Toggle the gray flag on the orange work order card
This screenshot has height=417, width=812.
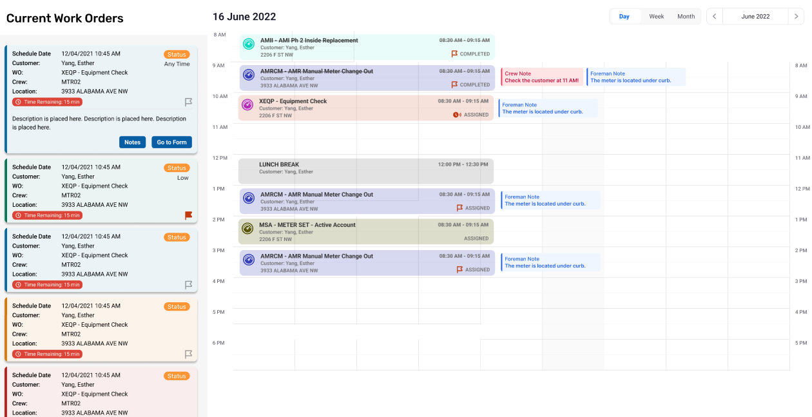pos(189,354)
